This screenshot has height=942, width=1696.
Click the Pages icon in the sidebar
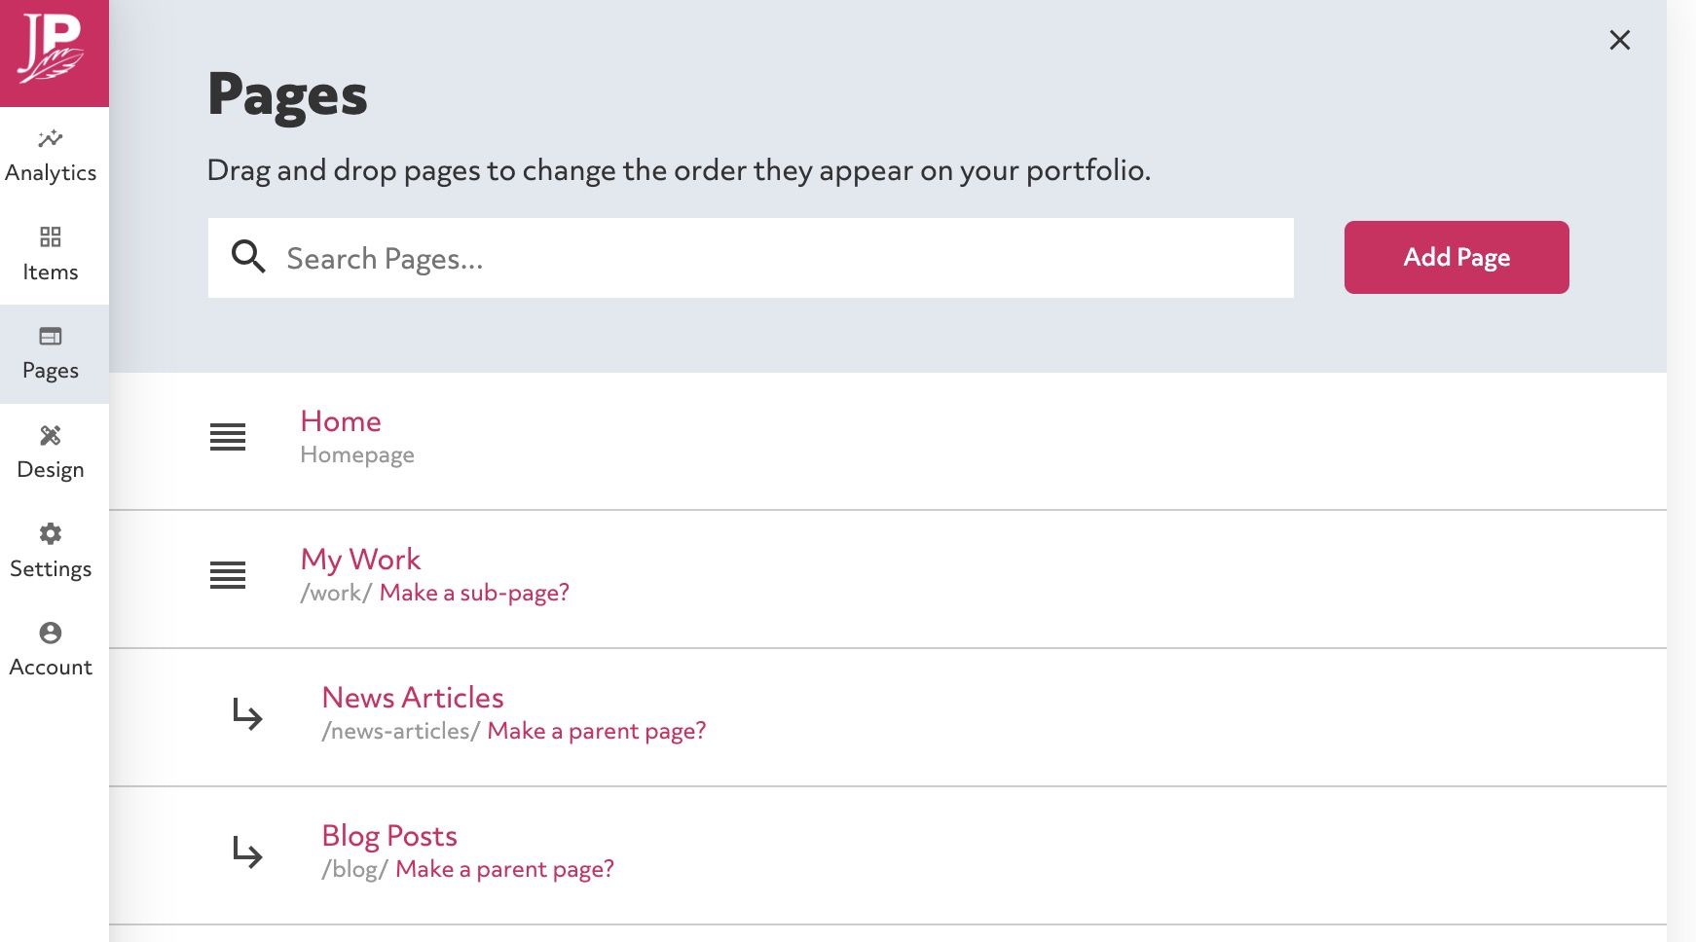(x=51, y=352)
